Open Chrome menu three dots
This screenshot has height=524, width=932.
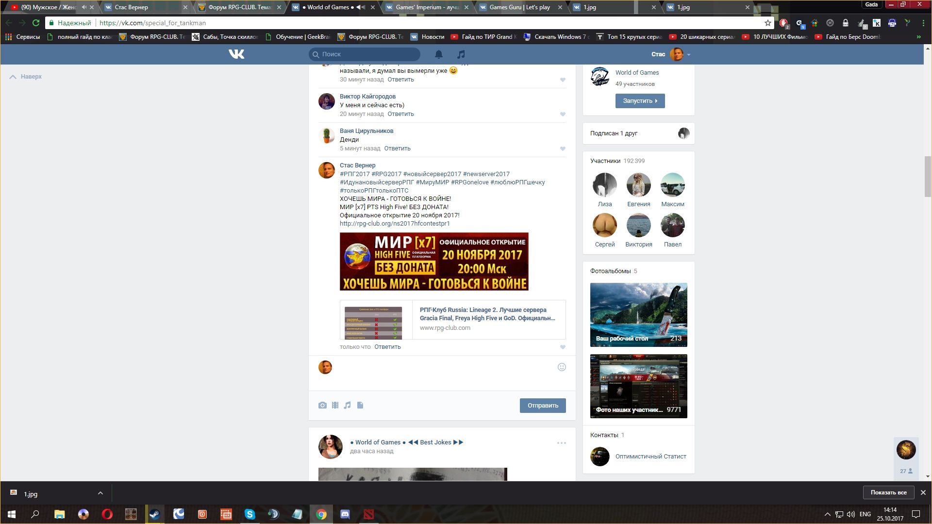(923, 23)
